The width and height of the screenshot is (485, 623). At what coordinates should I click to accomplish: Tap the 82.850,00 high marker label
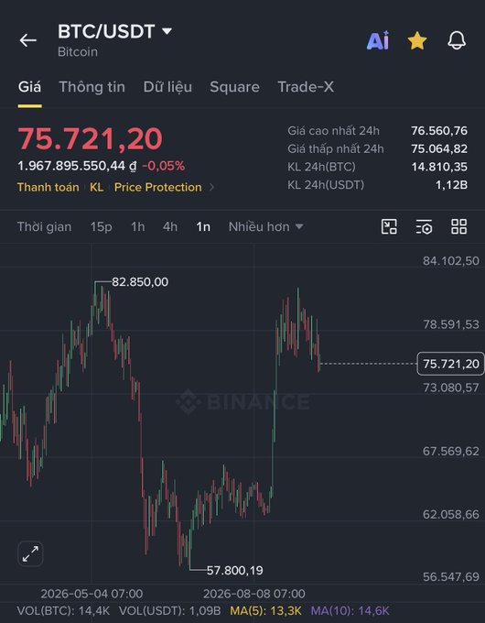click(x=140, y=281)
